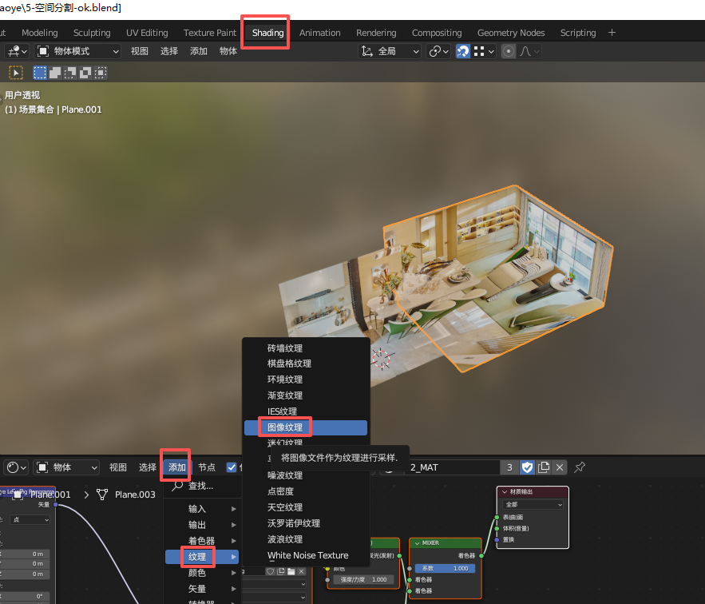Adjust the 系数 slider on MIXER node
This screenshot has height=604, width=705.
coord(445,568)
